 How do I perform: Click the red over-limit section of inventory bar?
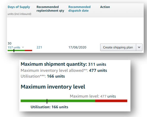[111, 101]
